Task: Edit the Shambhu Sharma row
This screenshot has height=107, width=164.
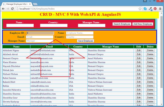Action: 139,94
